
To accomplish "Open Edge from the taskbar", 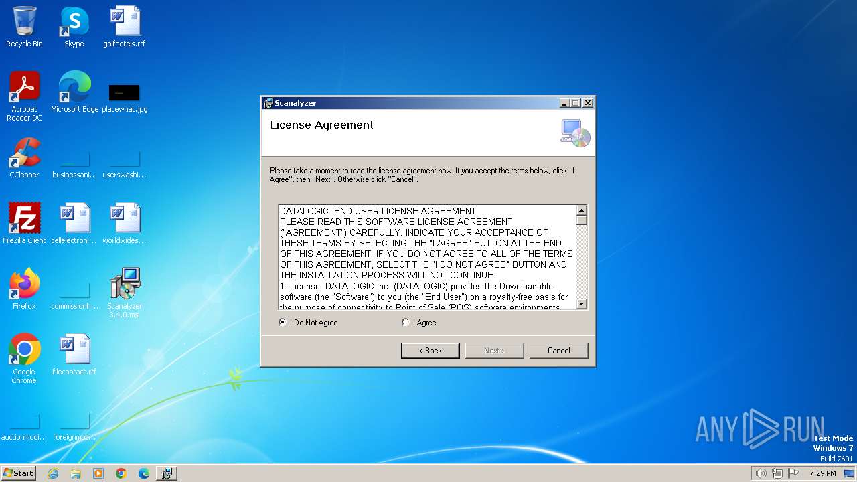I will pyautogui.click(x=144, y=473).
